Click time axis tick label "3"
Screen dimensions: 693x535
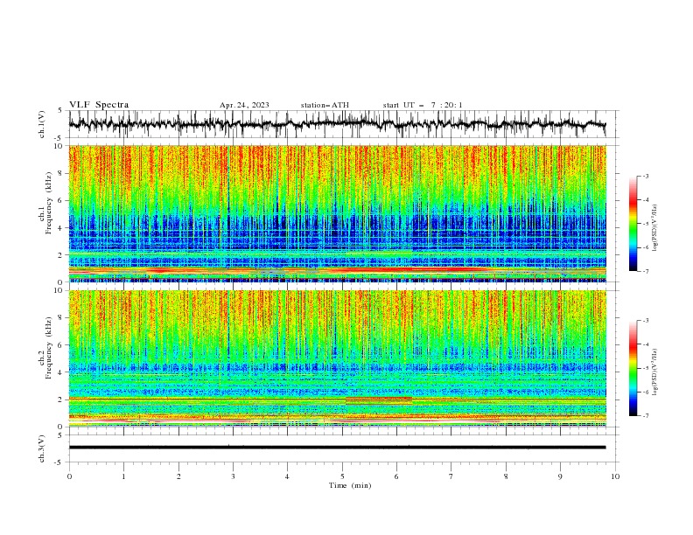coord(233,476)
